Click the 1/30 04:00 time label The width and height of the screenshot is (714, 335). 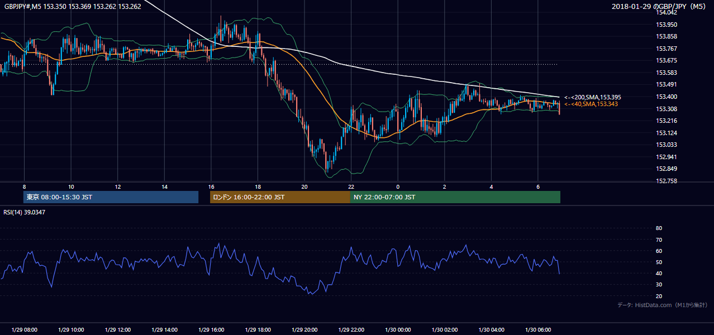point(491,330)
